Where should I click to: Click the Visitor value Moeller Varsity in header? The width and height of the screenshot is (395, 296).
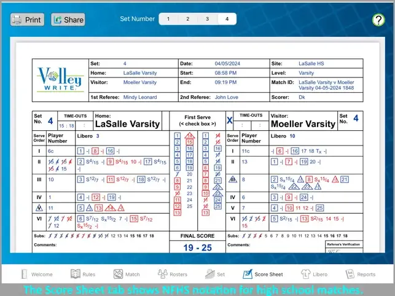coord(140,82)
